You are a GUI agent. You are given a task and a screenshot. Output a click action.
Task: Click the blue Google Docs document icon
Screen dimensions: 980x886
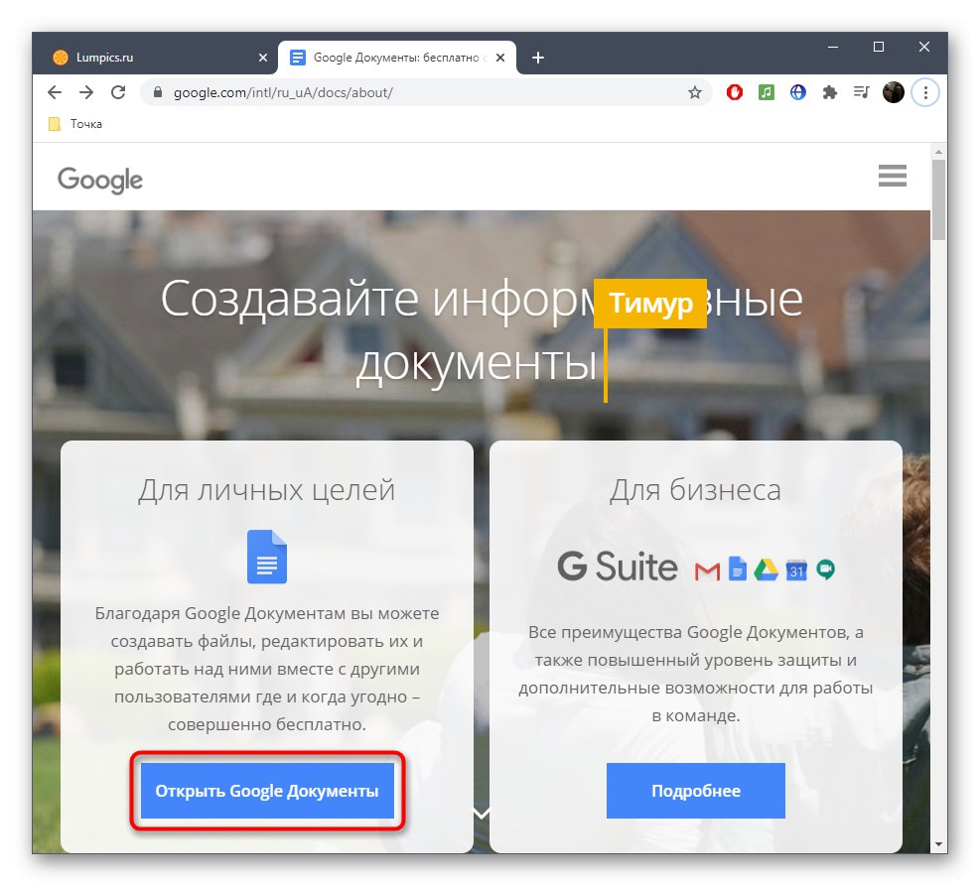point(266,558)
